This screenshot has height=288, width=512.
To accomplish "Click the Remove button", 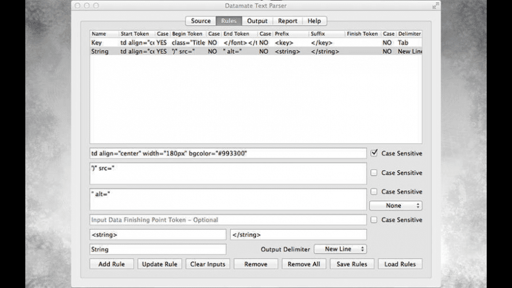I will click(255, 264).
